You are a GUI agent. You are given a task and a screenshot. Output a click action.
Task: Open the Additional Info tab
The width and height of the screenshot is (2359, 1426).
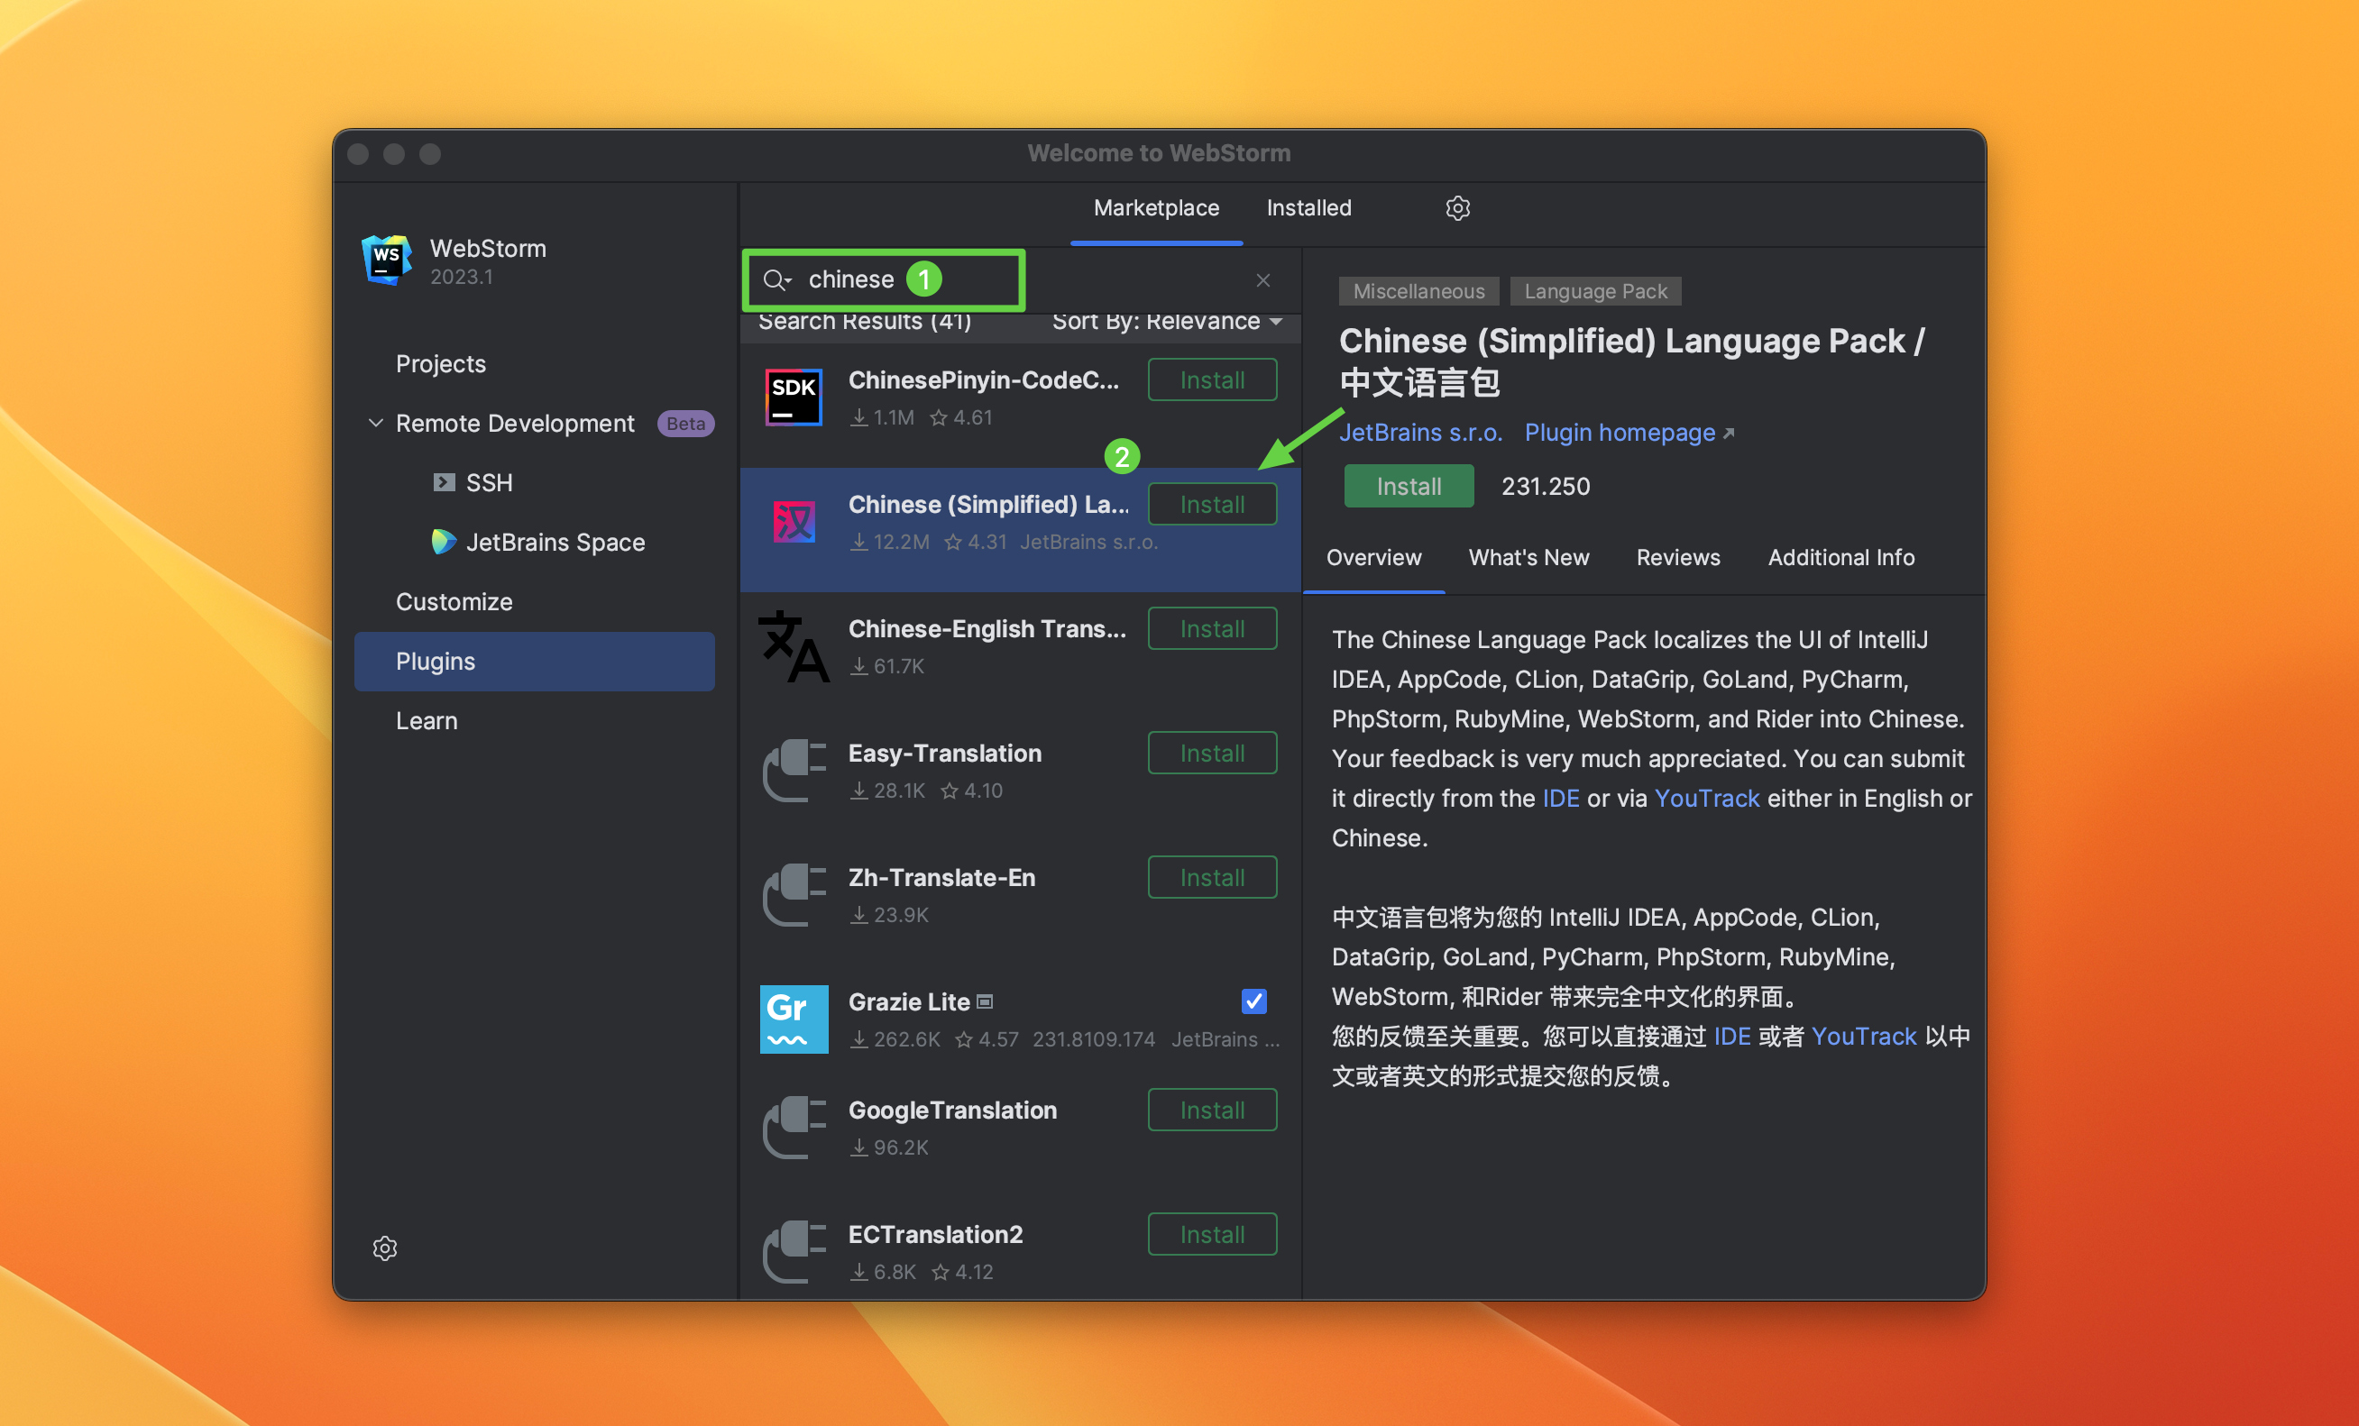(1840, 557)
